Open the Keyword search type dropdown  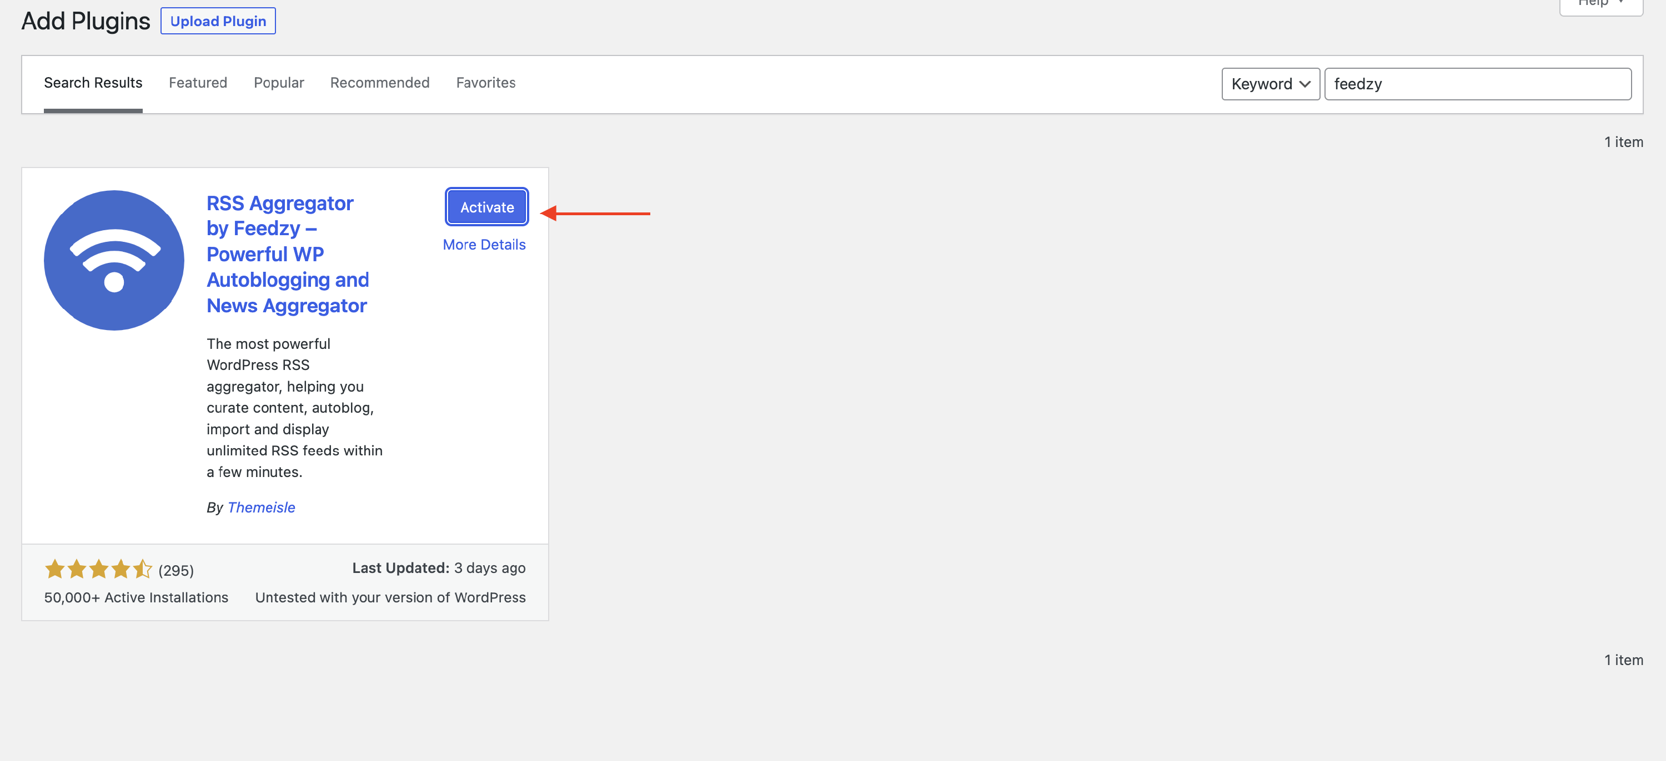(x=1269, y=84)
